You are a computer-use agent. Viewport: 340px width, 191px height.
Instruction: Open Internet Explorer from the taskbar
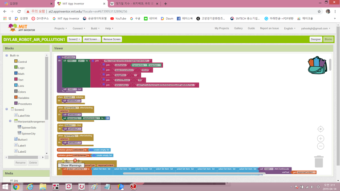(30, 187)
